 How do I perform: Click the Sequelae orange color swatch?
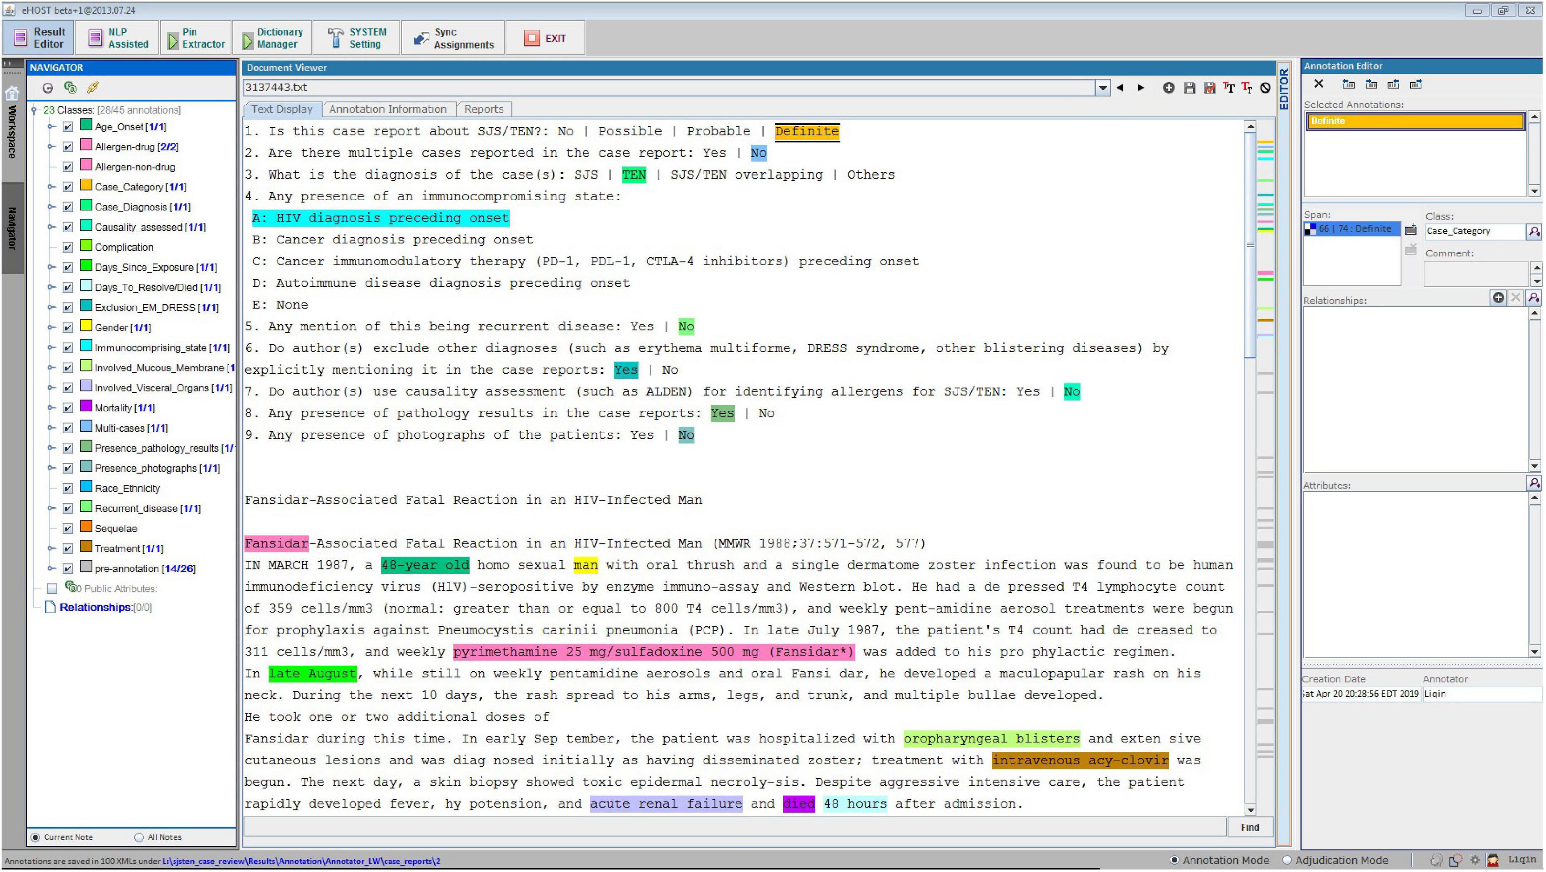[x=86, y=527]
